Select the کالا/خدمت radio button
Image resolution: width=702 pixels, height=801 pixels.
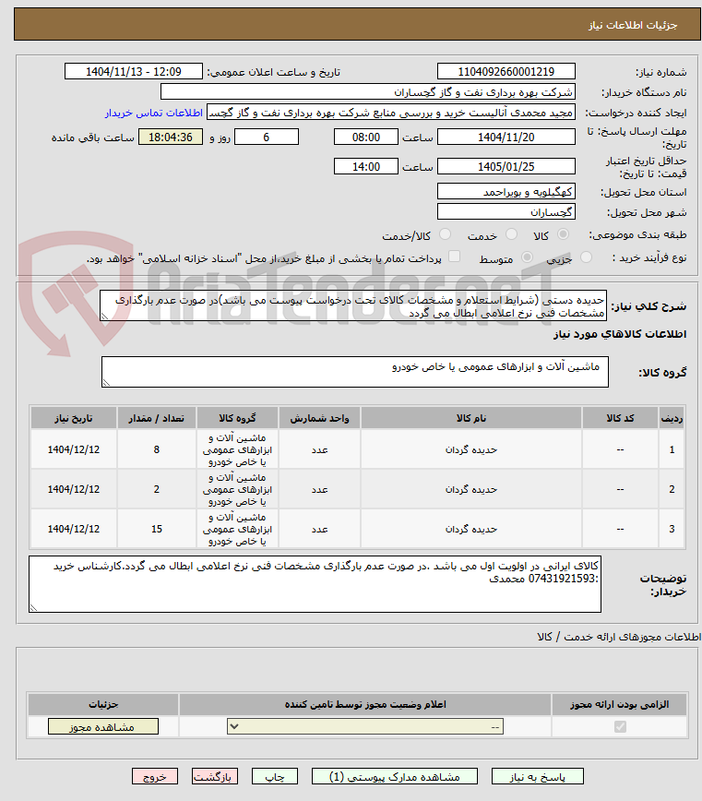(446, 234)
